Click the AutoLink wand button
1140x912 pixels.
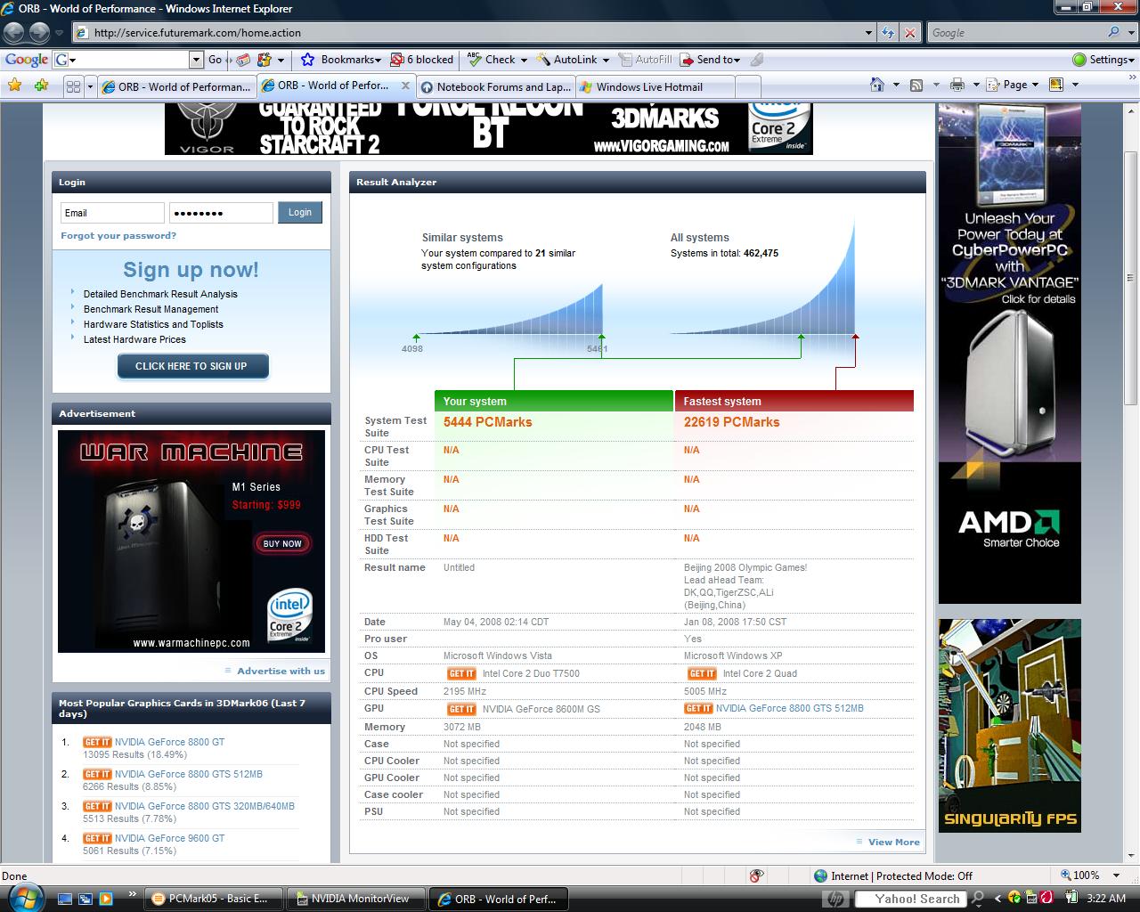click(566, 60)
